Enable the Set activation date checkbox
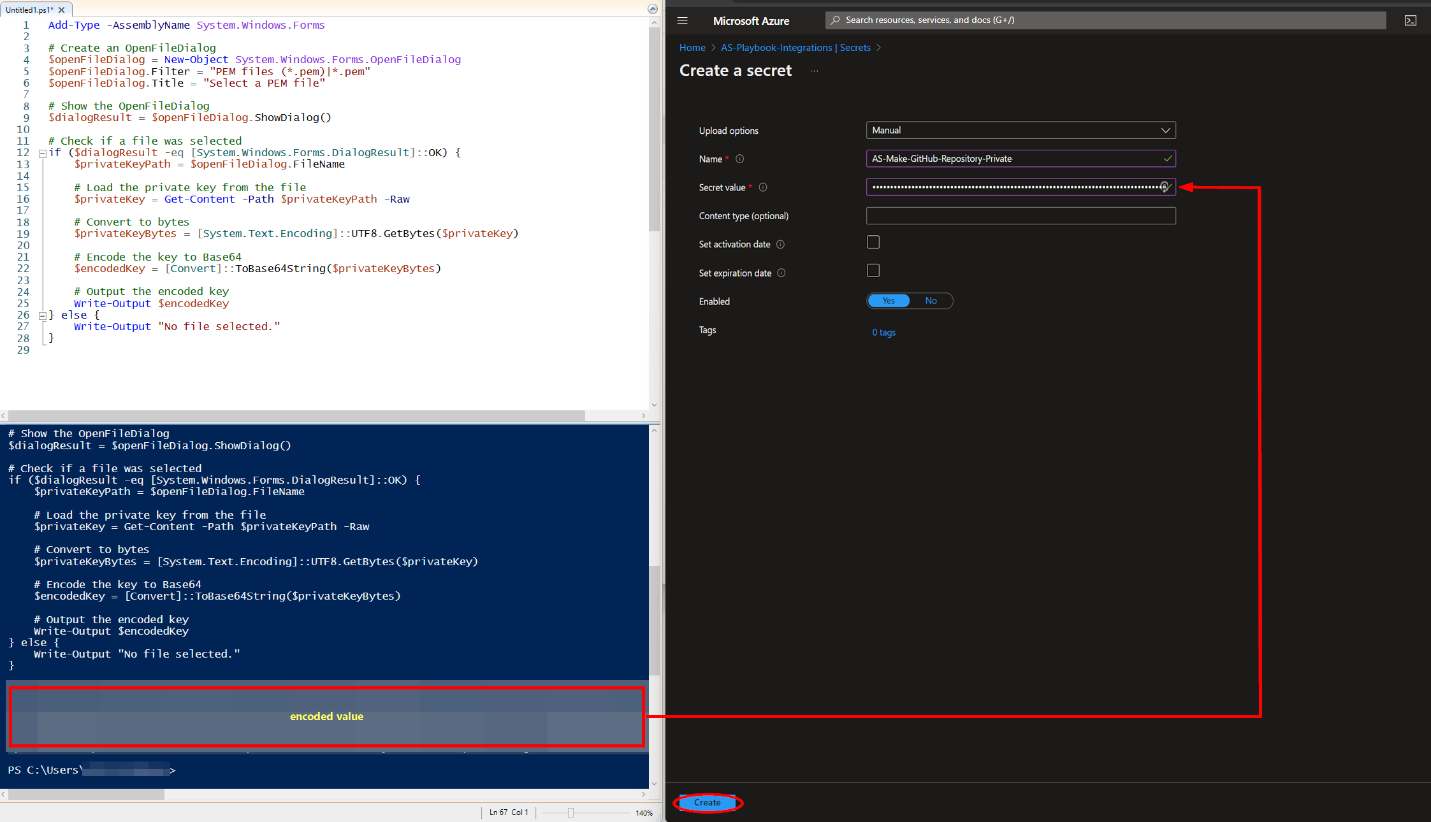This screenshot has height=822, width=1431. [x=873, y=242]
